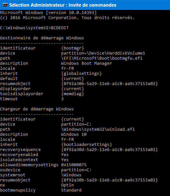Click the 'Windows 10' description value
This screenshot has height=196, width=170.
pos(74,134)
